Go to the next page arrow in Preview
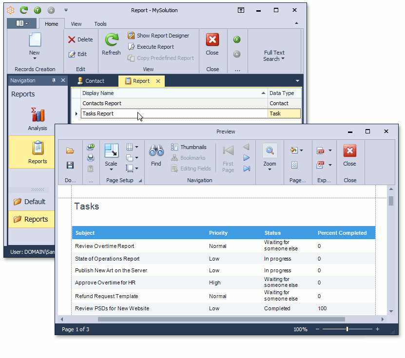Viewport: 405px width, 358px height. click(247, 158)
